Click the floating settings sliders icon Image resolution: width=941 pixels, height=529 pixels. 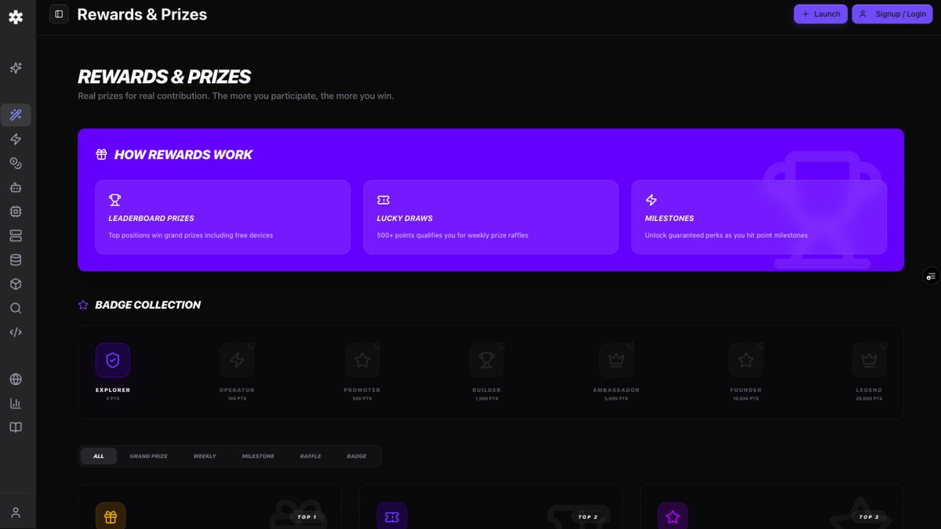931,276
